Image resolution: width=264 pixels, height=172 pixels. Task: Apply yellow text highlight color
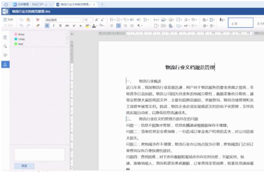coord(88,26)
